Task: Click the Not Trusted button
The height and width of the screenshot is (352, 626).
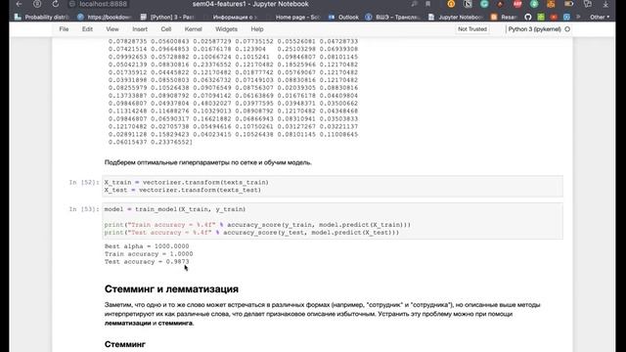Action: [x=472, y=29]
